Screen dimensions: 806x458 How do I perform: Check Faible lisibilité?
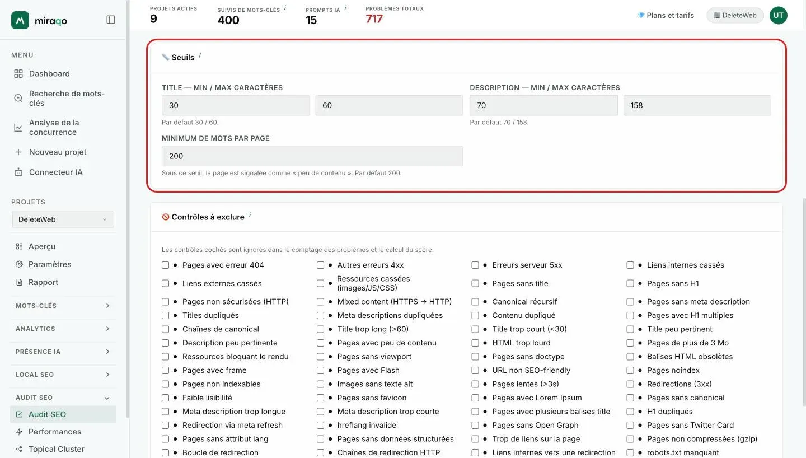coord(165,398)
